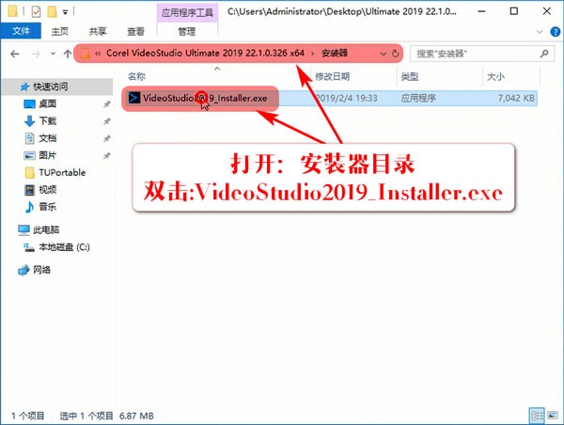Expand the address bar history dropdown
Viewport: 564px width, 425px height.
[x=384, y=54]
